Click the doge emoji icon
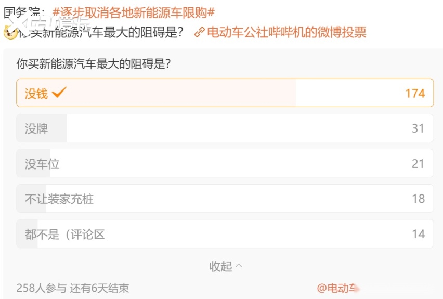Screen dimensions: 443x299 [10, 32]
